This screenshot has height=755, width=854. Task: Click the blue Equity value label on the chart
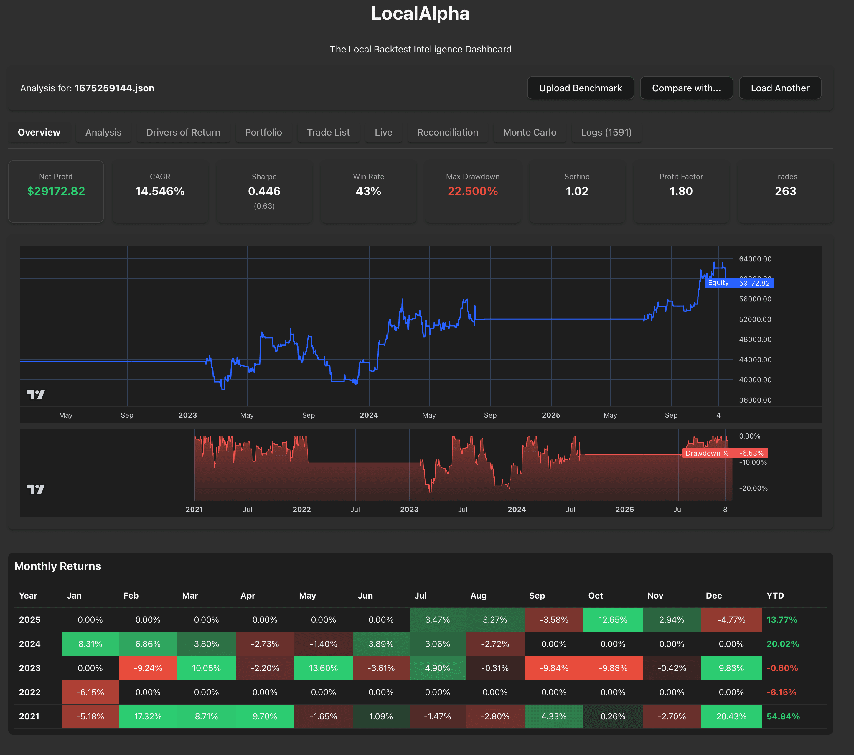click(754, 283)
